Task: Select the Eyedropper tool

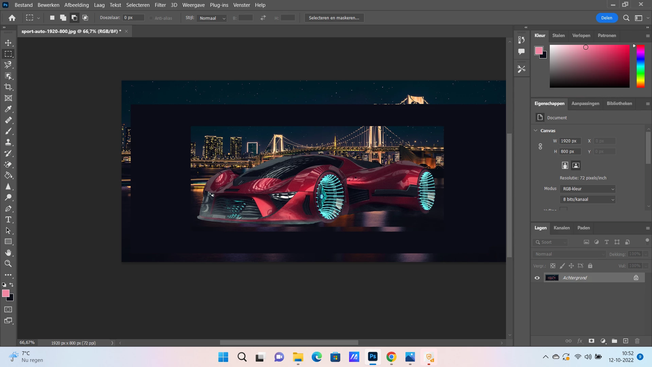Action: [x=8, y=109]
